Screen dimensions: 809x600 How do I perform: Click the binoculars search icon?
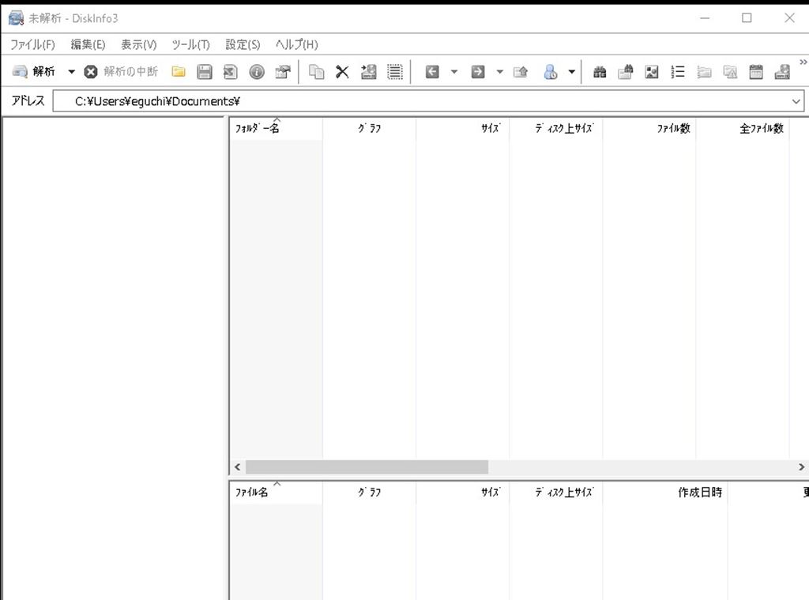(600, 72)
